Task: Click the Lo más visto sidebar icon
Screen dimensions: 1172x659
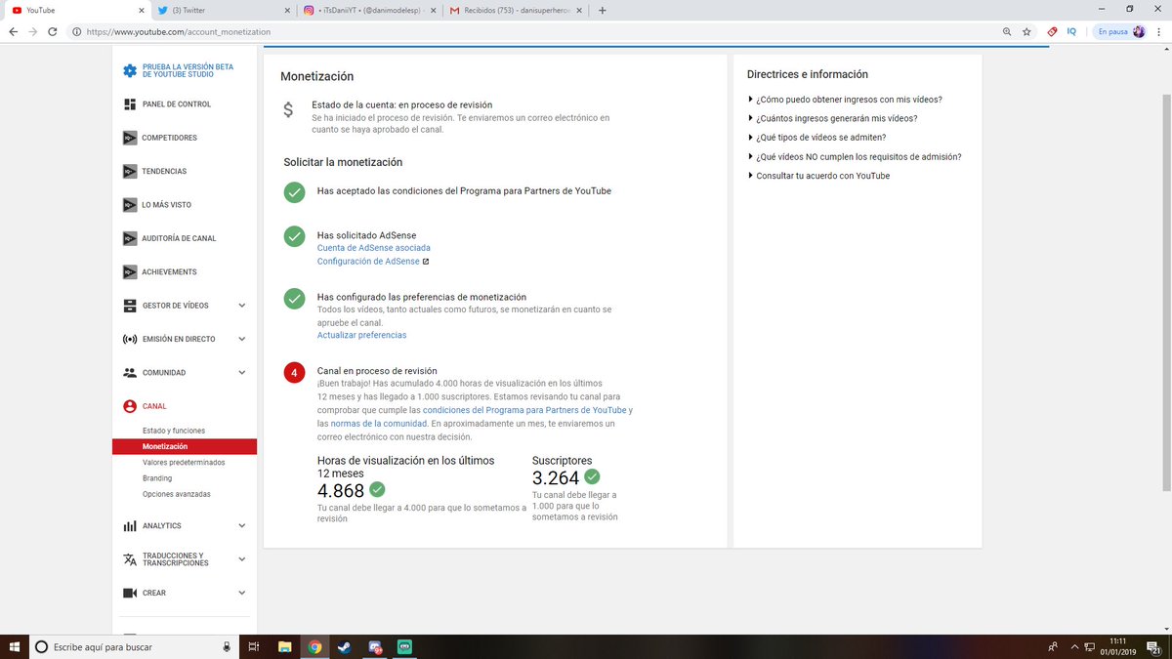Action: coord(130,205)
